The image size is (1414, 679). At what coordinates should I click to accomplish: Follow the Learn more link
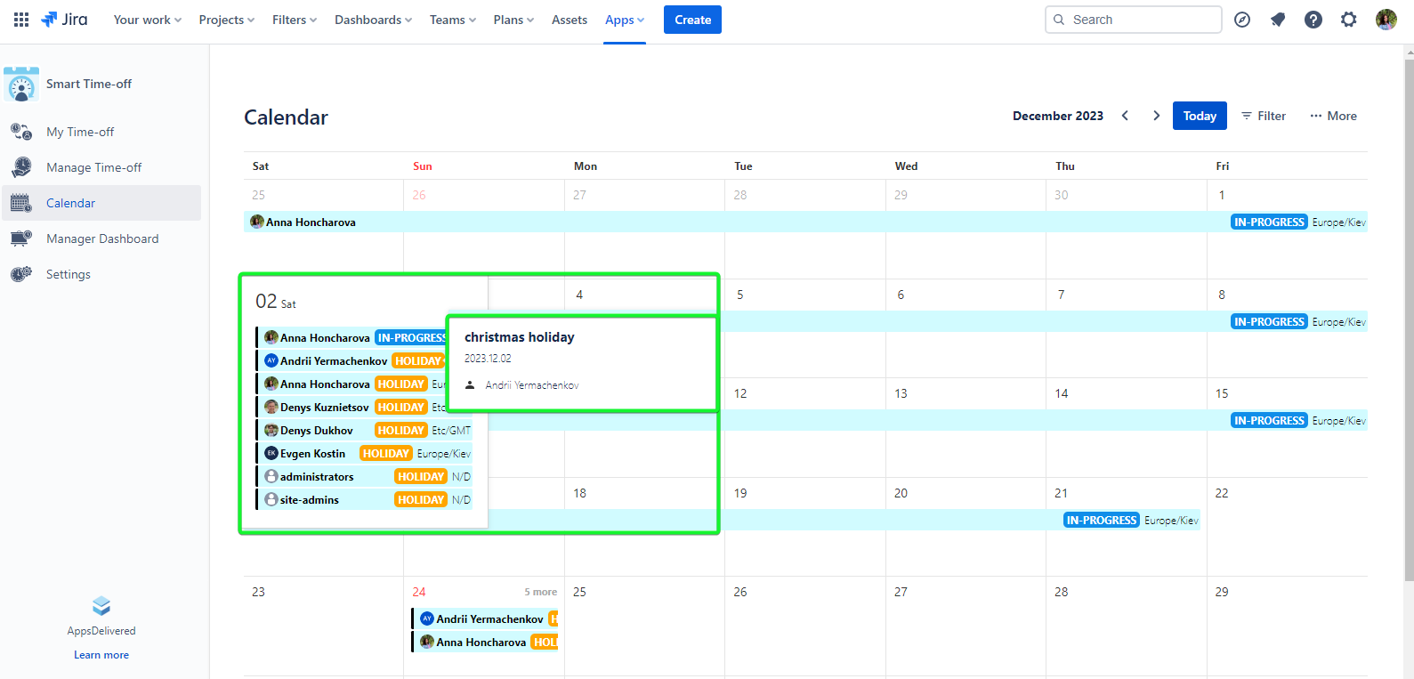(101, 655)
